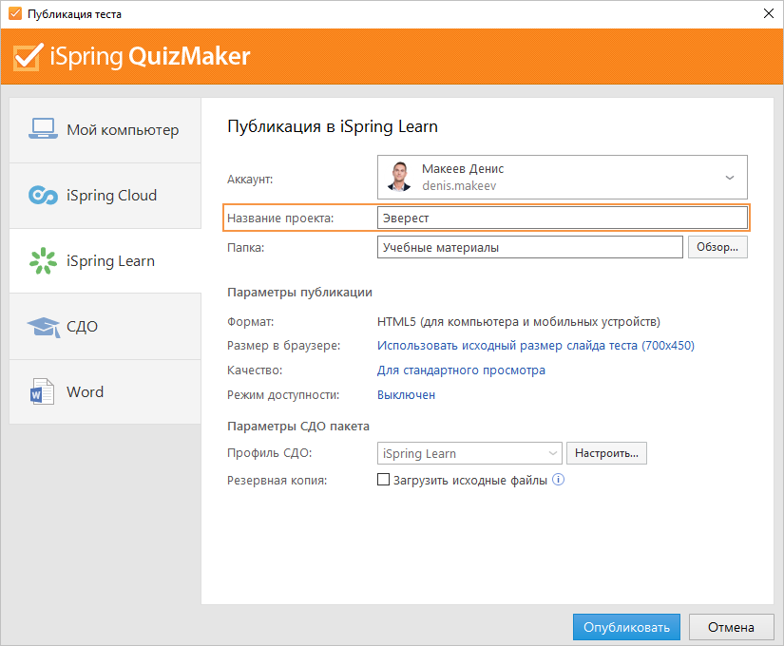Viewport: 784px width, 646px height.
Task: Switch to iSpring Cloud tab
Action: (105, 196)
